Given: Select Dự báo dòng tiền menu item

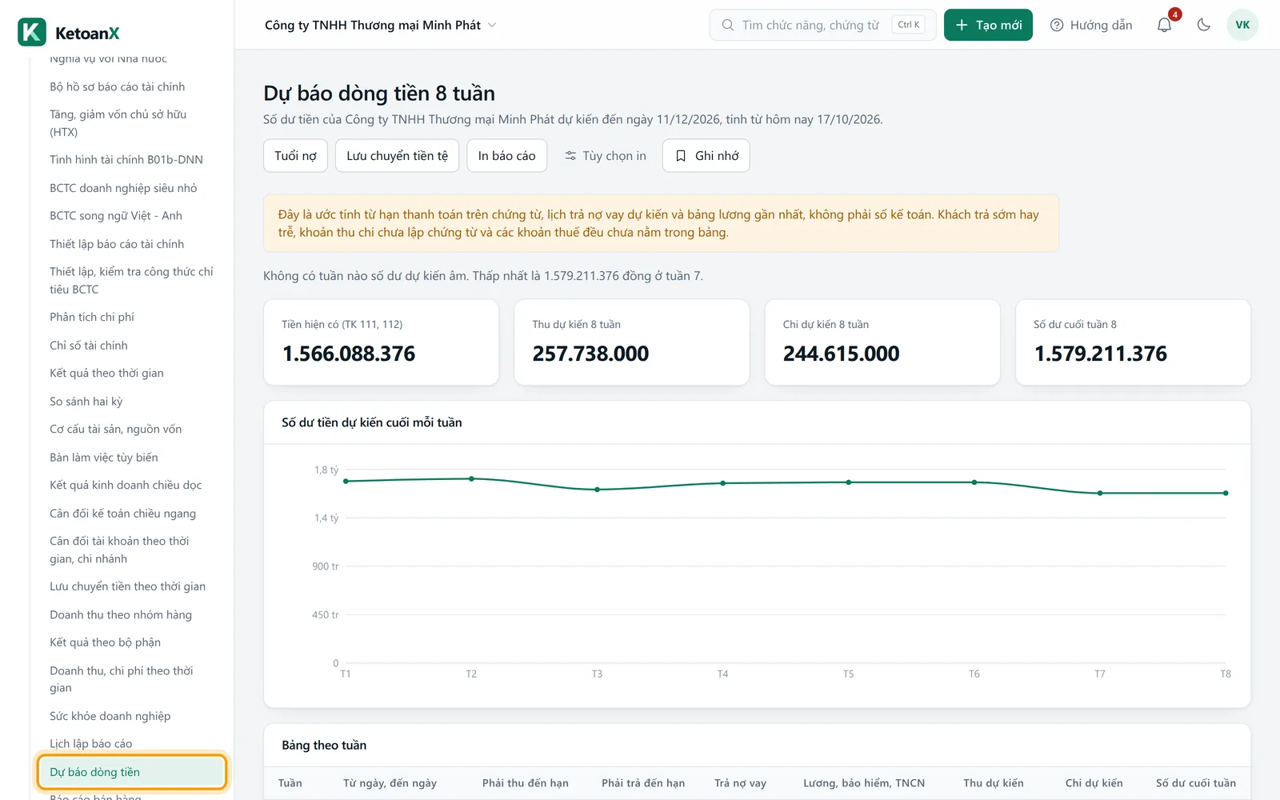Looking at the screenshot, I should click(x=131, y=772).
